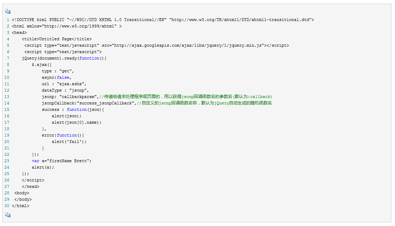This screenshot has height=226, width=395.
Task: Click the jQuery(document).ready line
Action: coord(64,58)
